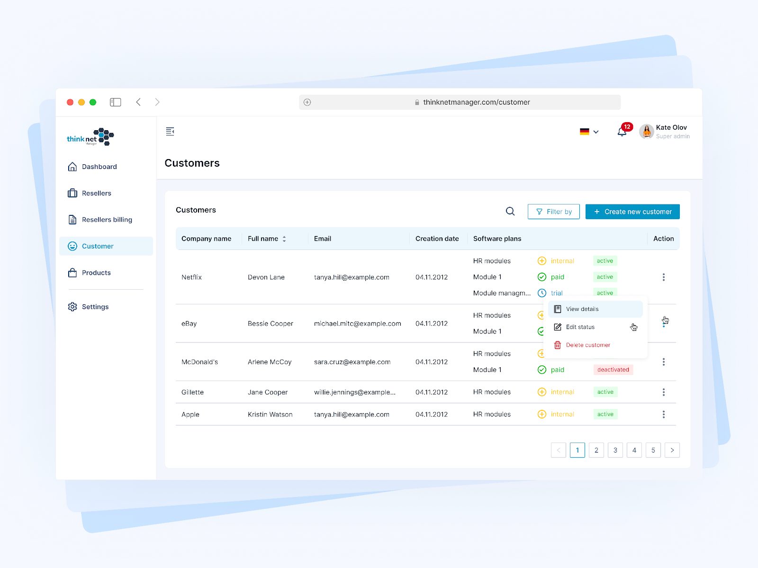Viewport: 758px width, 568px height.
Task: Open Settings via the gear icon
Action: click(x=72, y=306)
